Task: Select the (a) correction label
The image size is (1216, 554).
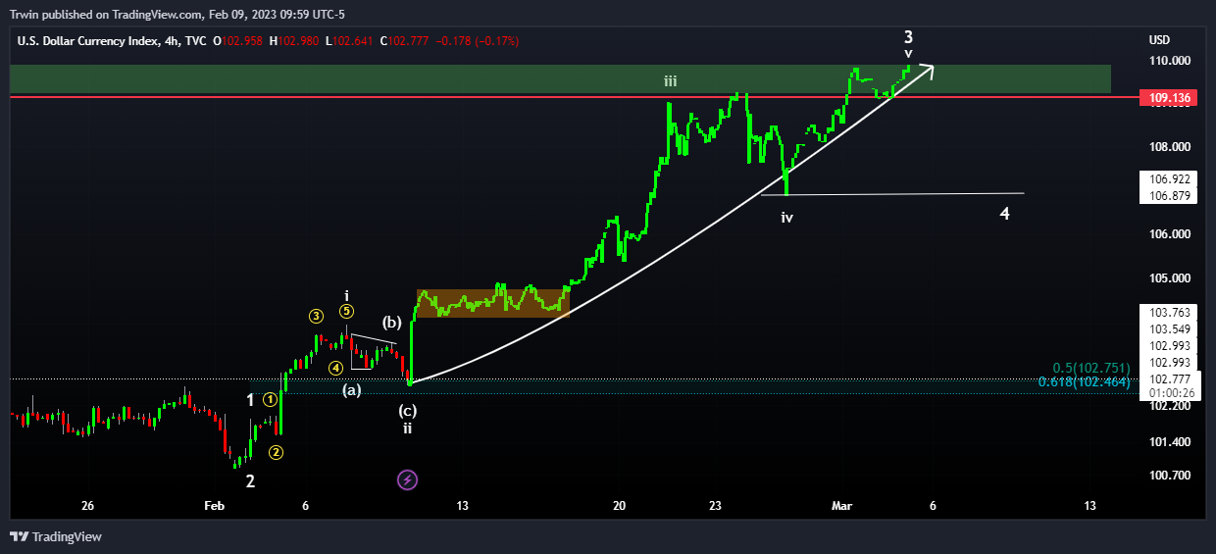Action: [352, 390]
